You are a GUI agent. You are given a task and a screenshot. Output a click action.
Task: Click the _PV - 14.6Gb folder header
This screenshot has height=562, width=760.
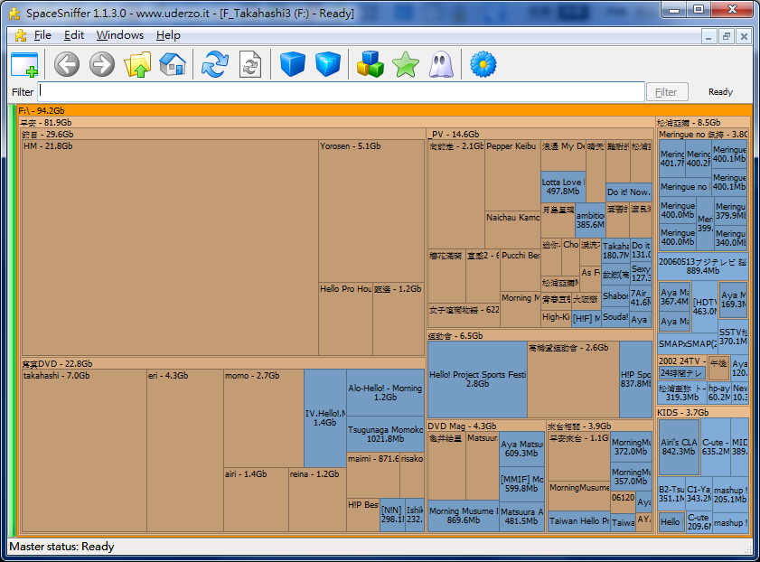click(x=540, y=135)
